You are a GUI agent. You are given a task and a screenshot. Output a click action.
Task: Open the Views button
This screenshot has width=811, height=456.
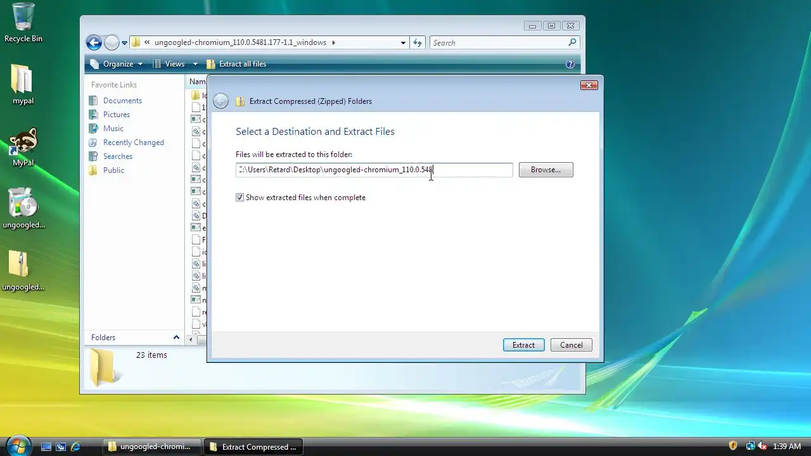point(169,64)
